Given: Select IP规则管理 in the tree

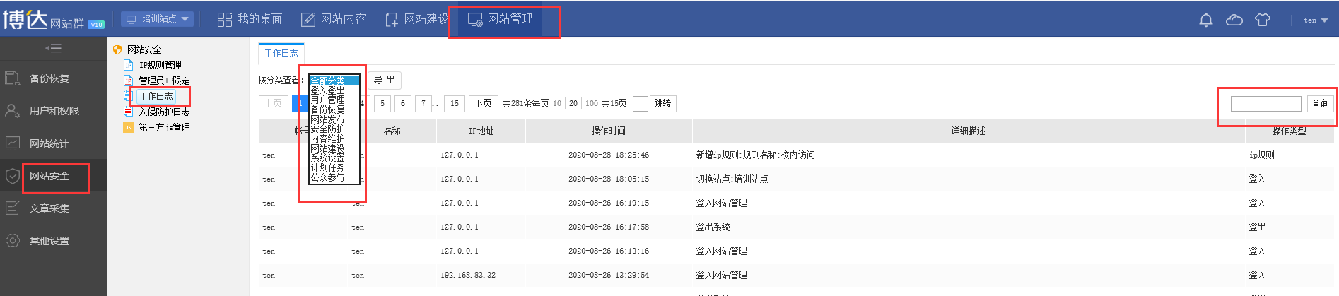Looking at the screenshot, I should (160, 65).
